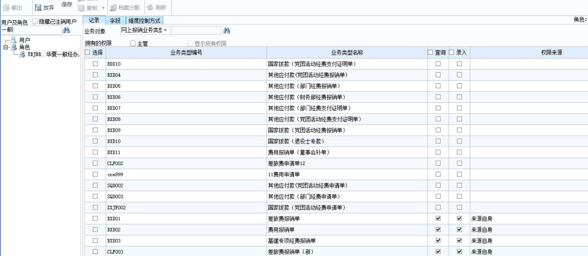Click the 复制 copy toolbar icon
588x256 pixels.
point(81,7)
